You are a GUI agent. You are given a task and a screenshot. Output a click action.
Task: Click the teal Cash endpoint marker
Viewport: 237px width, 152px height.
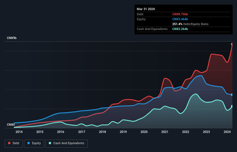point(232,106)
